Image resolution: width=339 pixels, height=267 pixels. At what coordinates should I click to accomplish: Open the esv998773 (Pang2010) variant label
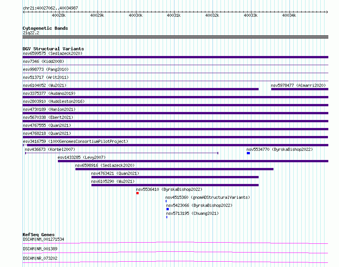46,69
